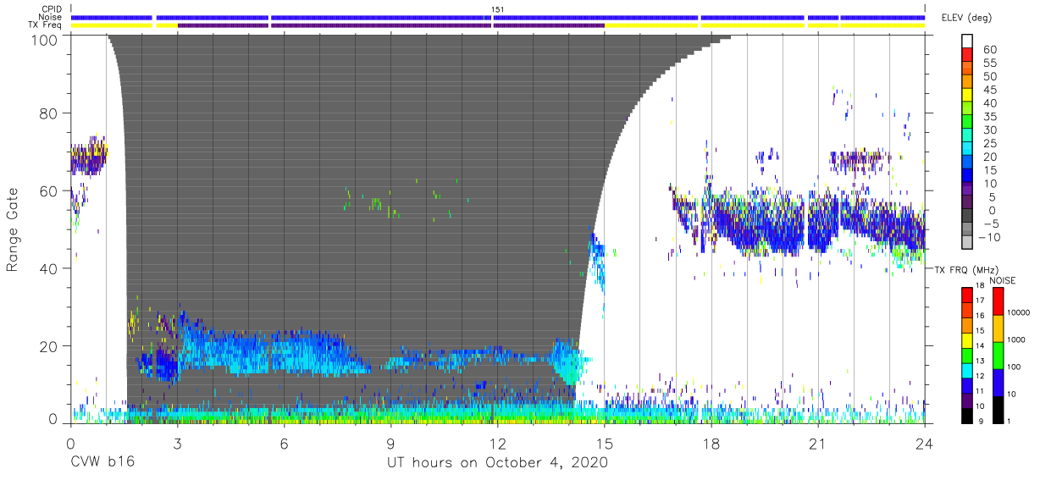
Task: Pick red elevation swatch between 55 and 60
Action: 967,56
